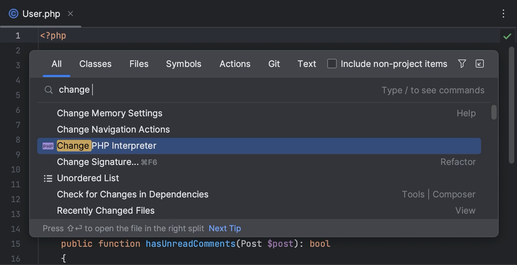Close the User.php editor tab
517x265 pixels.
click(x=70, y=14)
